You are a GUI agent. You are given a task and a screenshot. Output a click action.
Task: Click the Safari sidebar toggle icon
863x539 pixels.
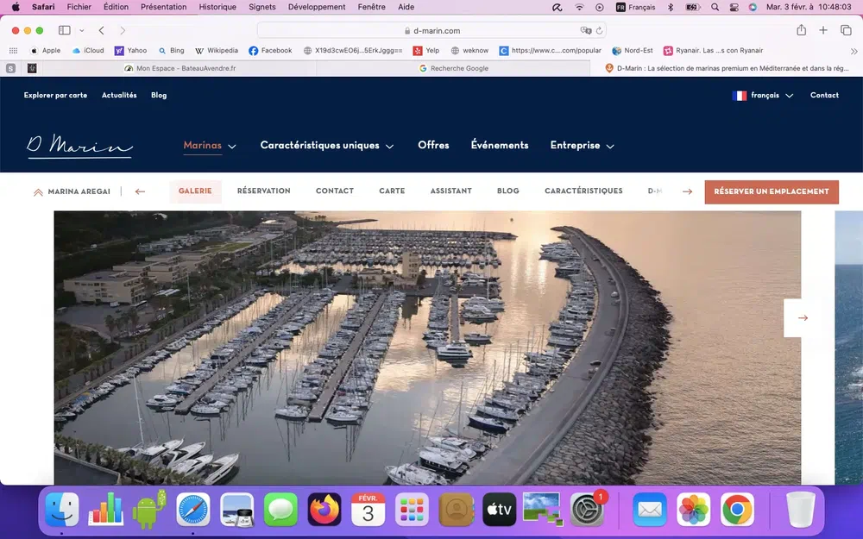pos(65,30)
